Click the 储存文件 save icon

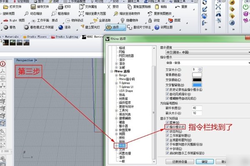[x=33, y=7]
